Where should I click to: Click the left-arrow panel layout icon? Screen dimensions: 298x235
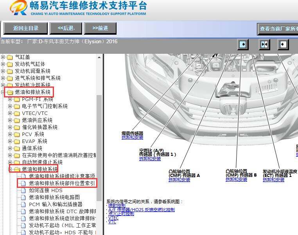[283, 45]
